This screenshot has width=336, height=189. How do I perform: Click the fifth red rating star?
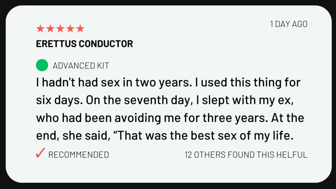click(80, 29)
